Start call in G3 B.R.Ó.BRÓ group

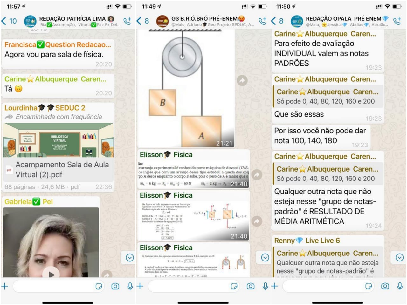[x=263, y=21]
